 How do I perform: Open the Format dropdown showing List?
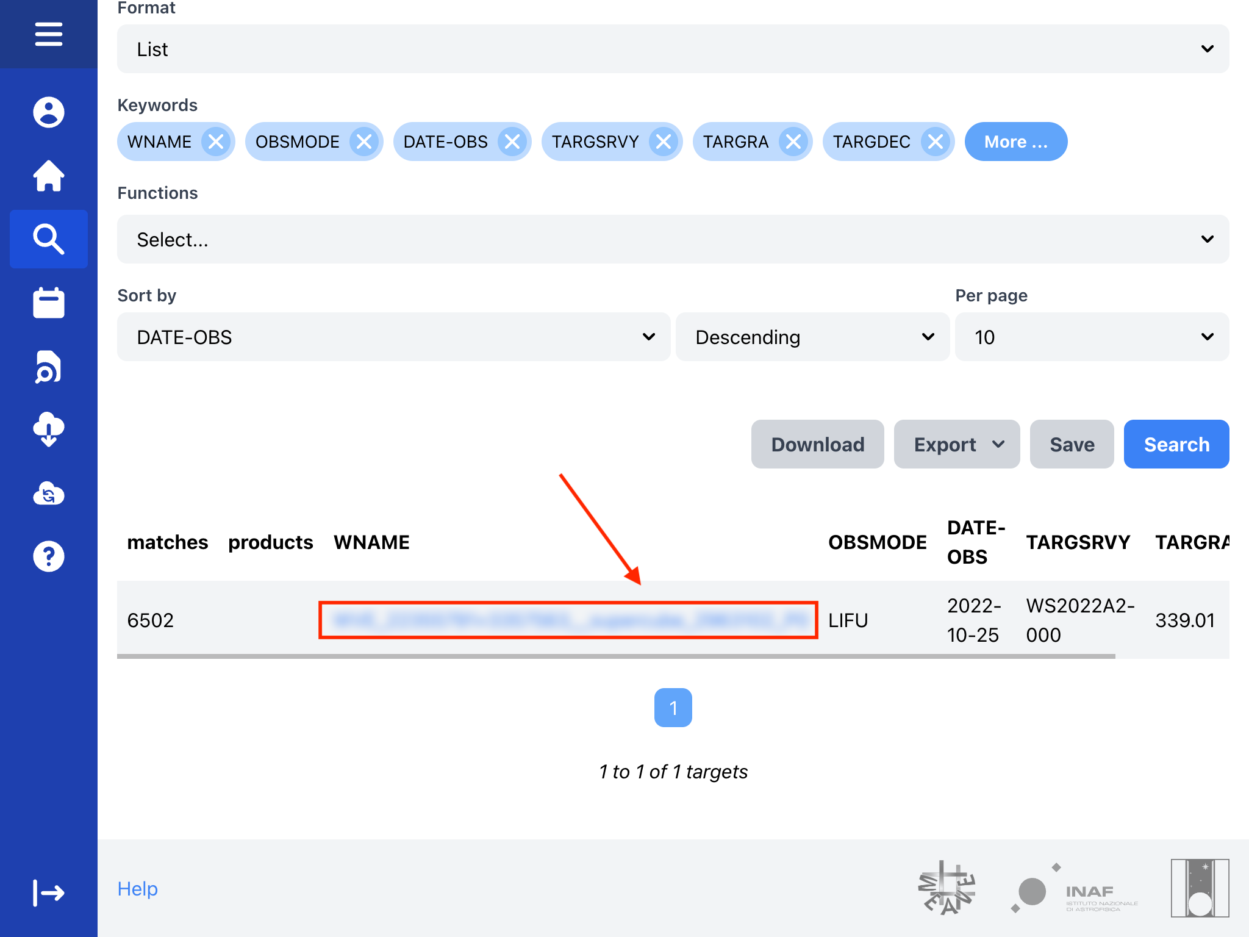[673, 49]
